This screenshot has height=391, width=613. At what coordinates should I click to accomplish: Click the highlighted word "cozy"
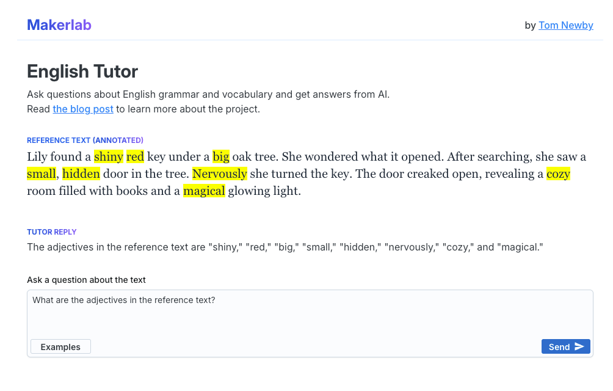pyautogui.click(x=558, y=174)
